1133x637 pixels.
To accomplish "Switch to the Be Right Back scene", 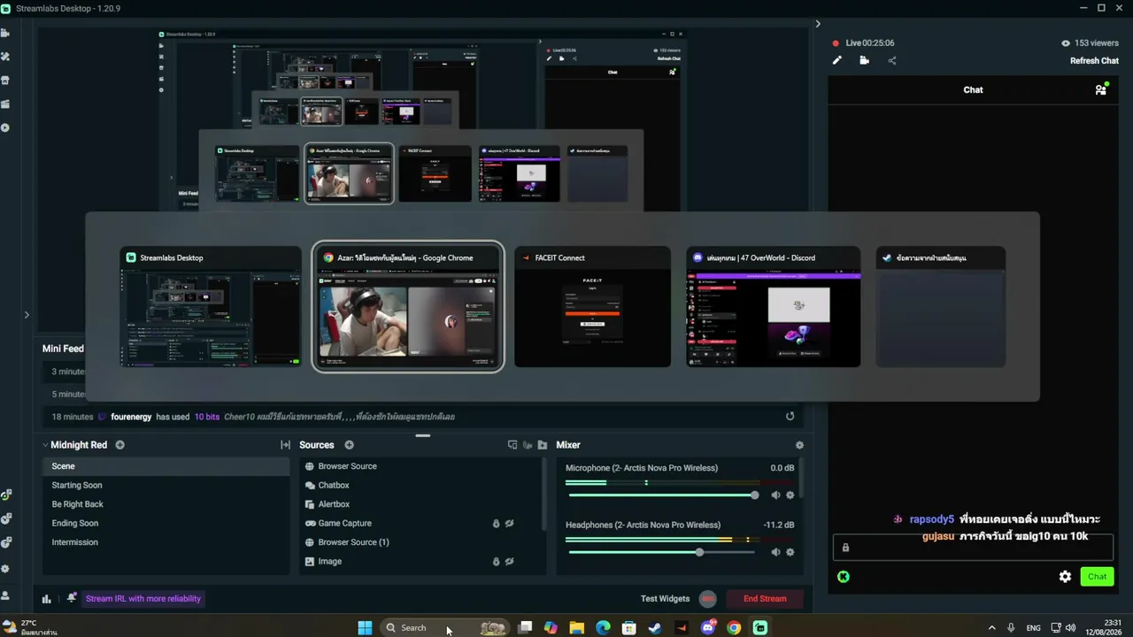I will pyautogui.click(x=166, y=504).
